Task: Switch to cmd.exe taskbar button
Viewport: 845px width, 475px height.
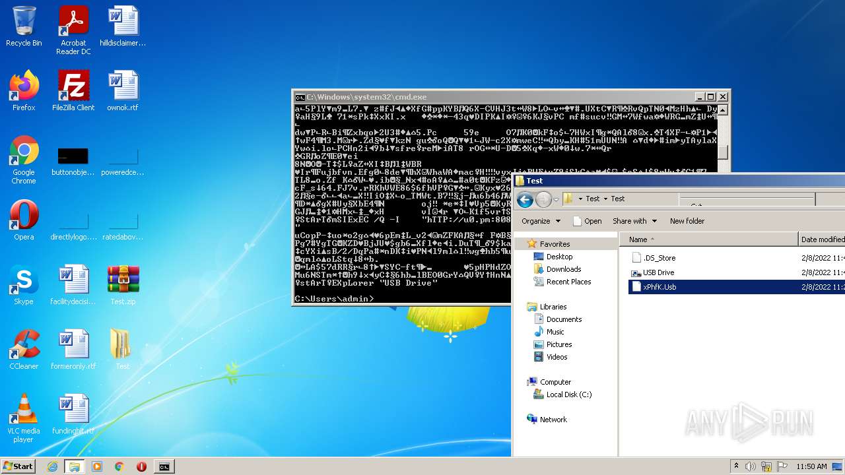Action: 164,466
